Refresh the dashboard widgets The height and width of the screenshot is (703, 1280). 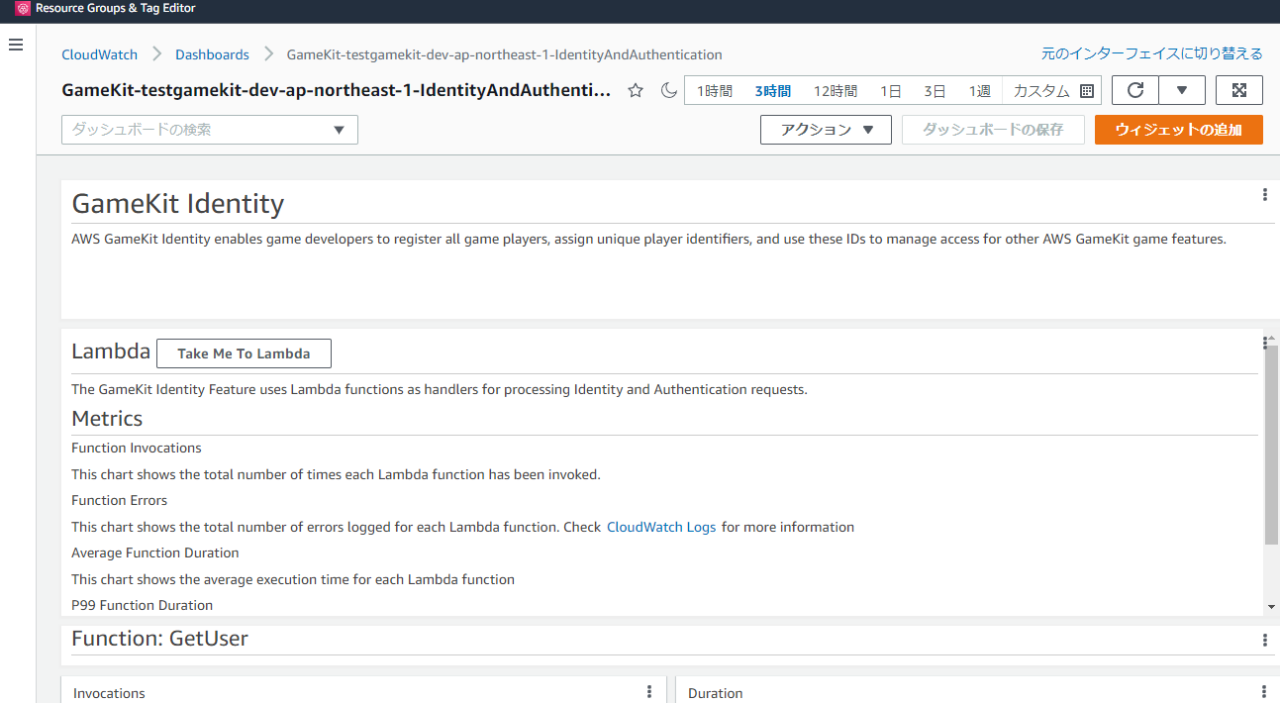(1135, 90)
